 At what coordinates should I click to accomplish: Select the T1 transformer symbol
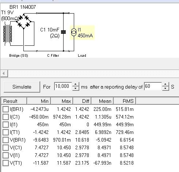(8, 34)
